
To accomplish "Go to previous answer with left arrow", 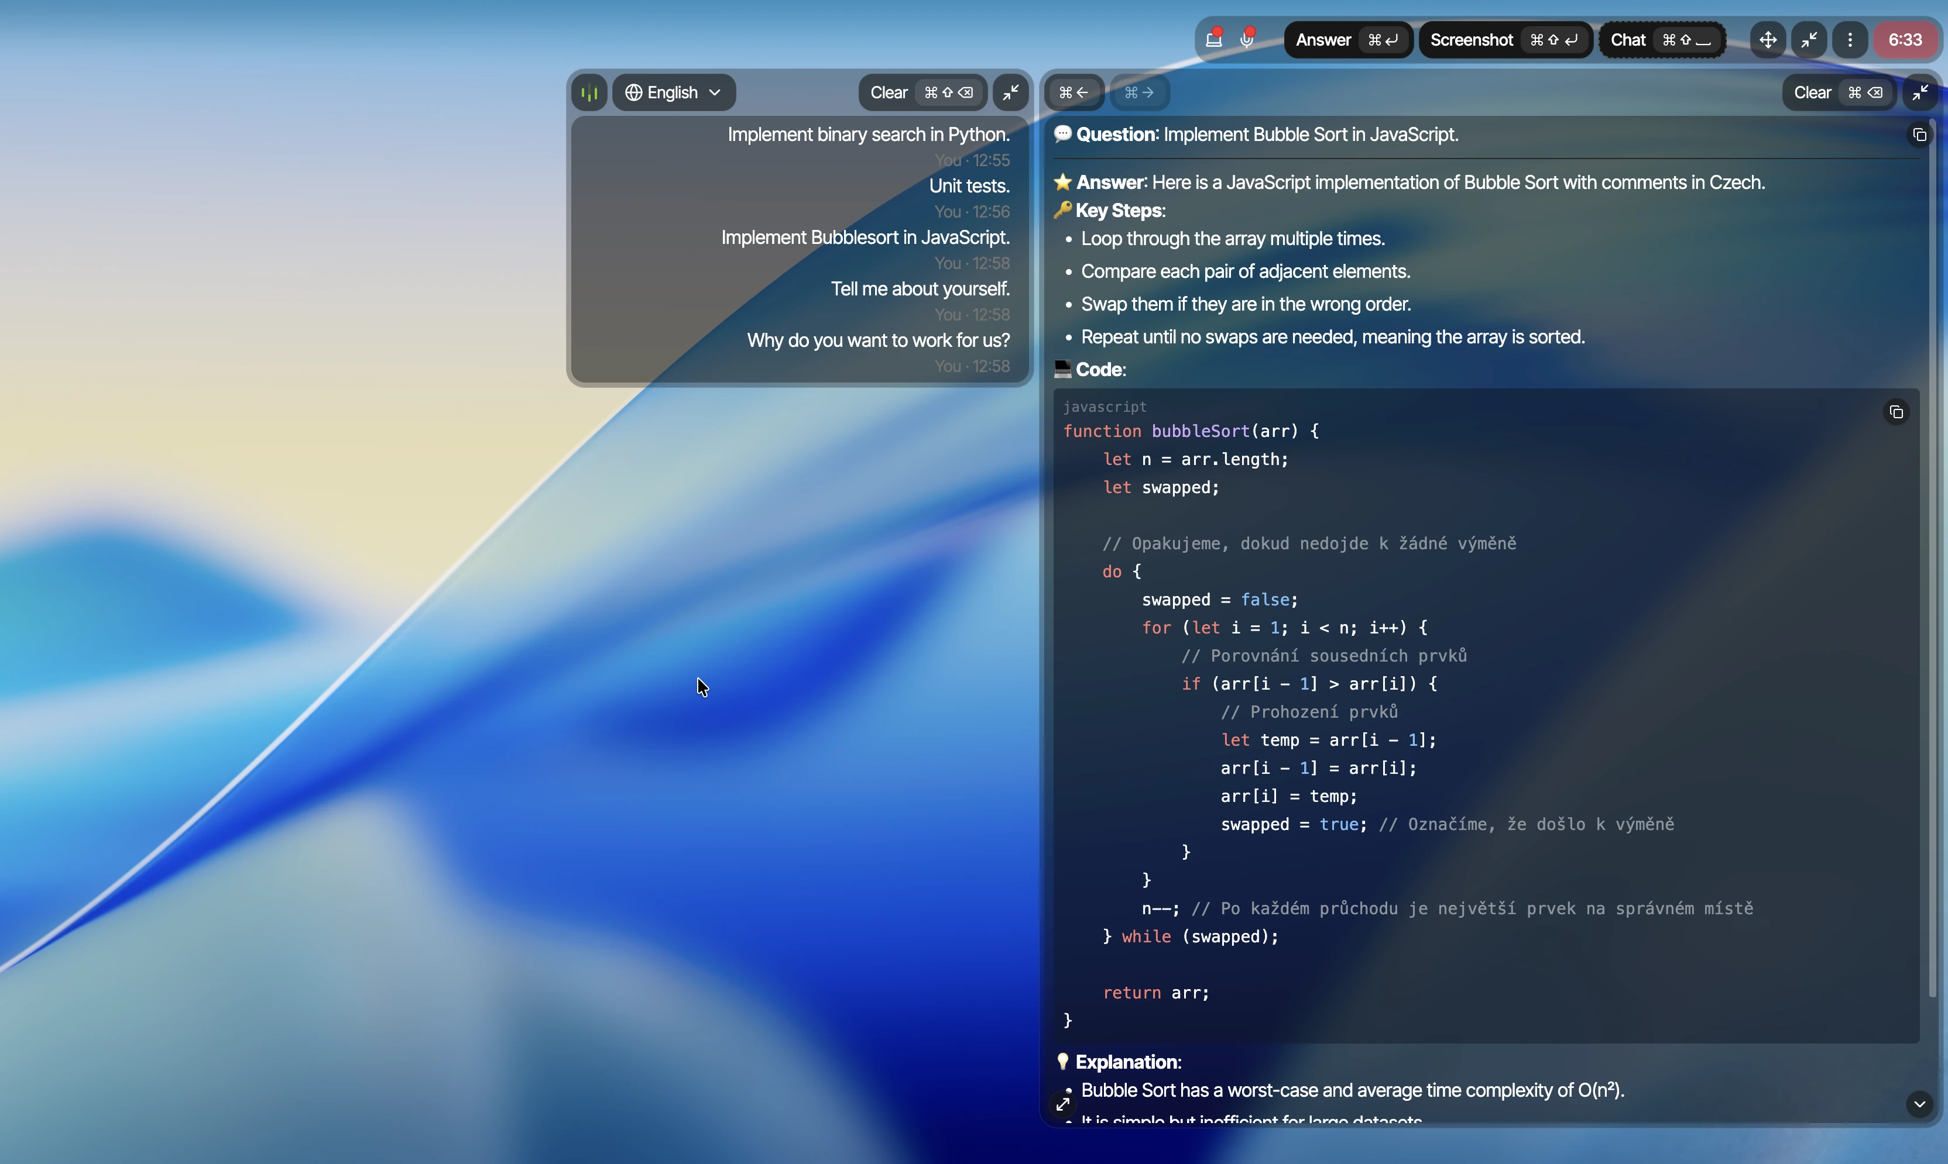I will click(x=1074, y=92).
